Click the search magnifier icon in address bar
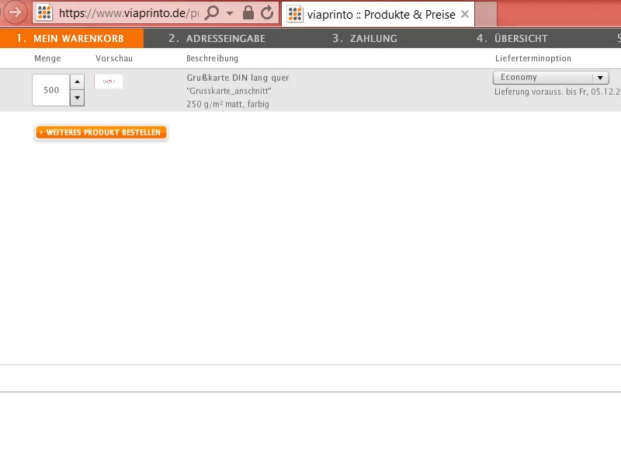 (x=212, y=12)
